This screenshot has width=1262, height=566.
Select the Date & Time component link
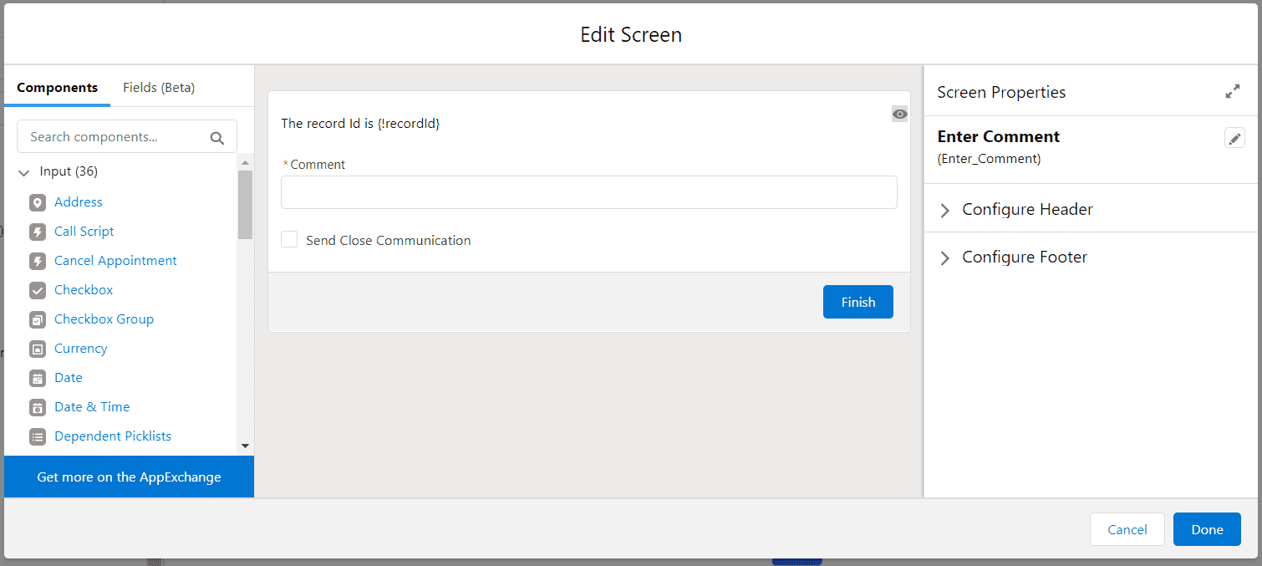92,407
